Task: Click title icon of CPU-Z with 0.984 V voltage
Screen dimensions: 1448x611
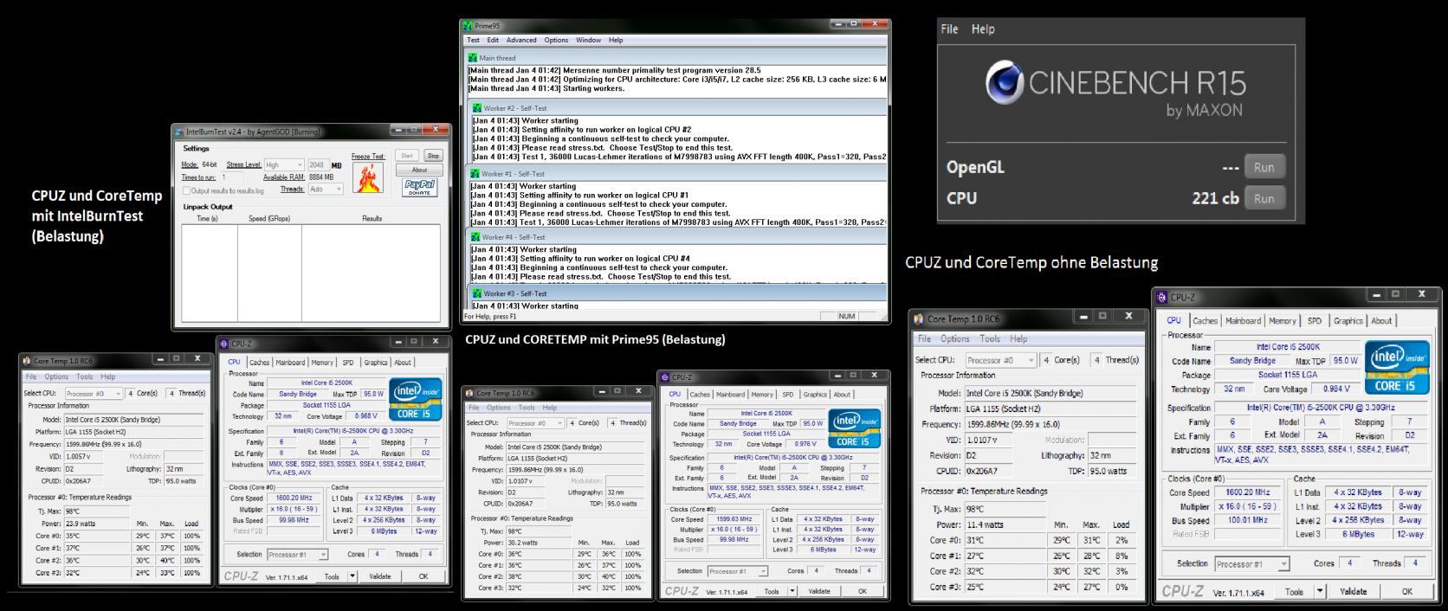Action: 1162,297
